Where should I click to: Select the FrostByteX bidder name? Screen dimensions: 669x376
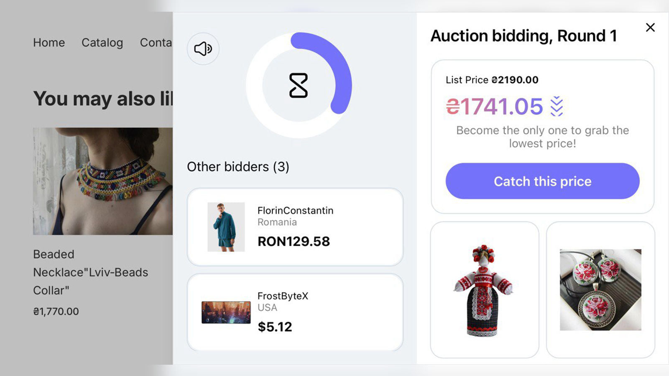pyautogui.click(x=283, y=296)
